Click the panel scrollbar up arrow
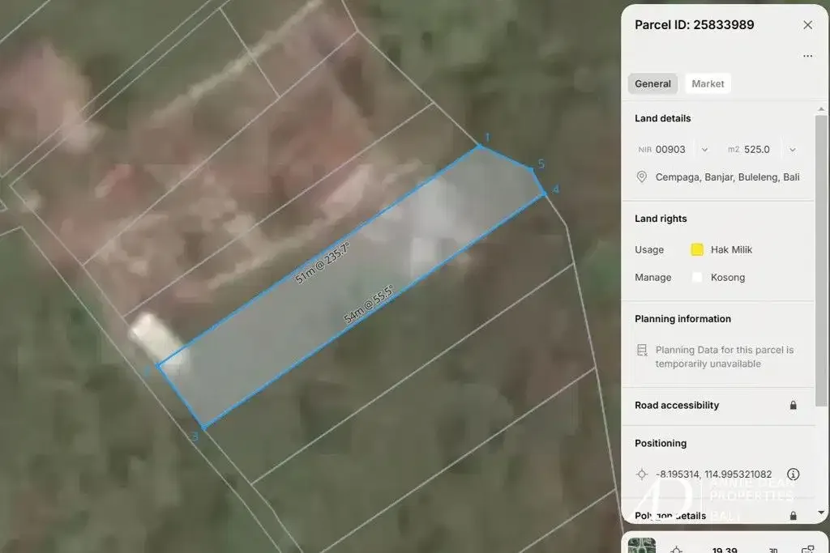This screenshot has height=553, width=830. click(821, 109)
